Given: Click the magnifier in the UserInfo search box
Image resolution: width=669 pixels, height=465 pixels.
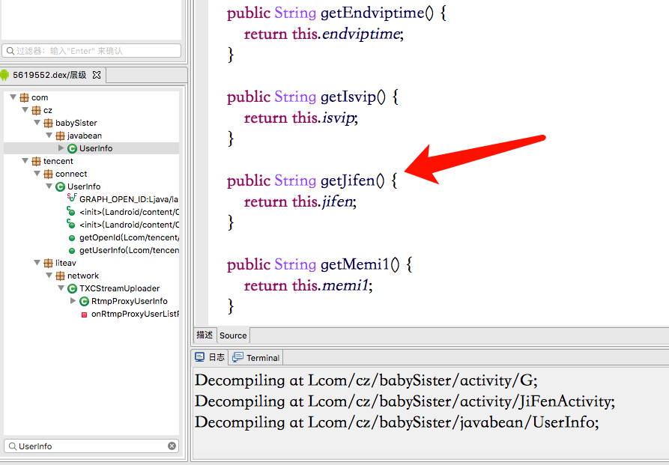Looking at the screenshot, I should point(13,446).
